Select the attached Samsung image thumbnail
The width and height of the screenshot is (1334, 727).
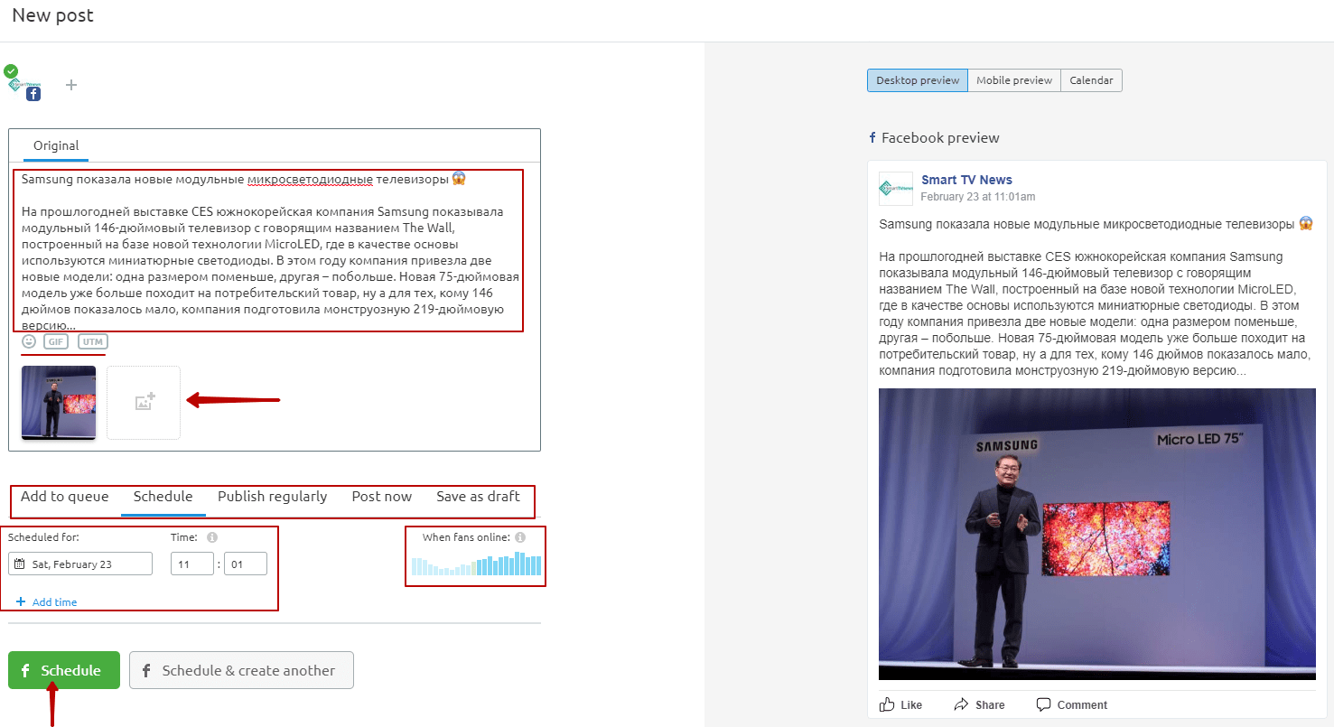pos(59,403)
